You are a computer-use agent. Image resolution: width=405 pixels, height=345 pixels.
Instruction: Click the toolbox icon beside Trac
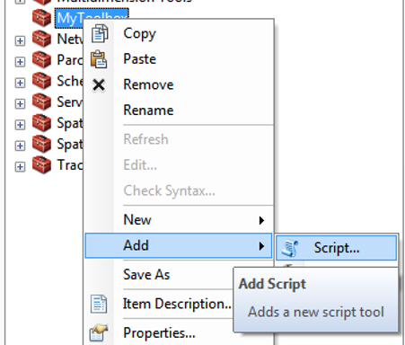tap(41, 165)
